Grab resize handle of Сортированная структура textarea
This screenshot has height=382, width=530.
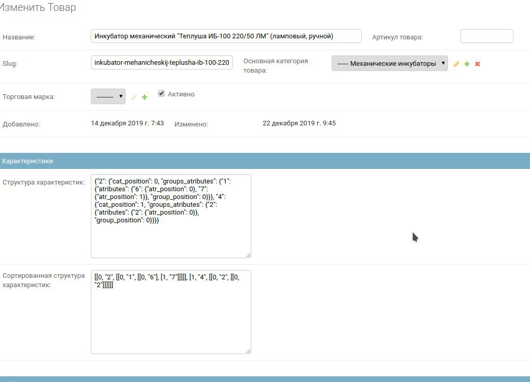click(x=249, y=351)
